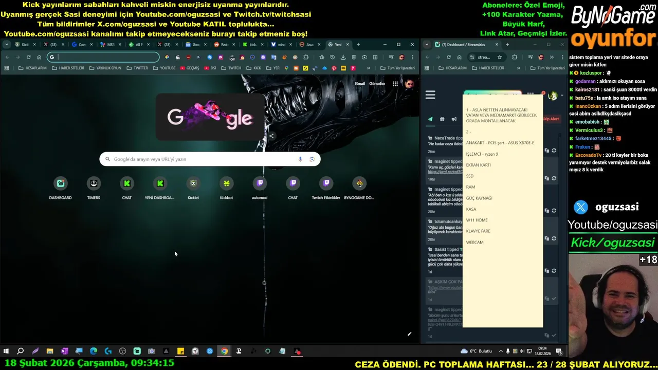Open the YENİ DASHBOA... shortcut tile
This screenshot has height=370, width=658.
(x=160, y=188)
